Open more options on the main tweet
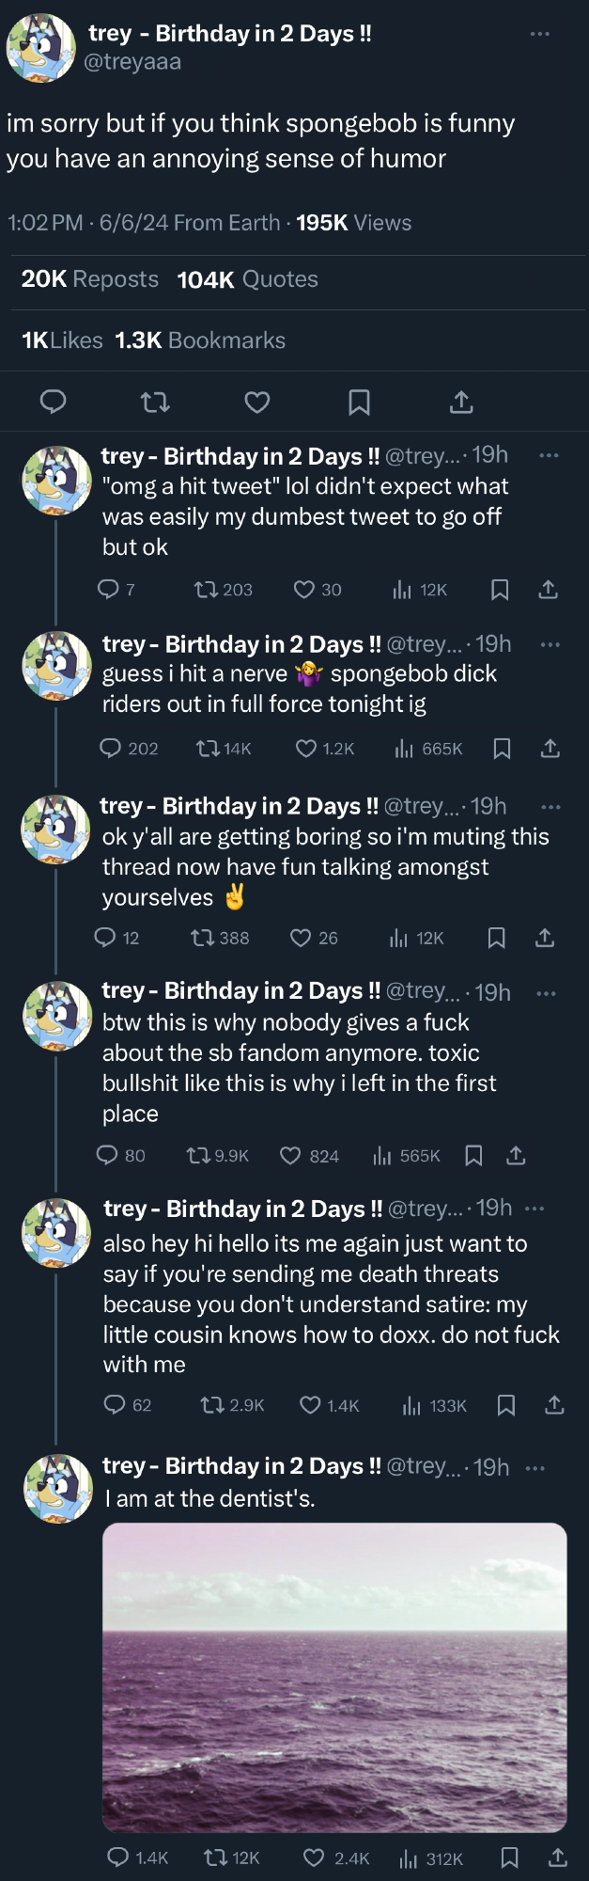Screen dimensions: 589x1881 pos(540,34)
